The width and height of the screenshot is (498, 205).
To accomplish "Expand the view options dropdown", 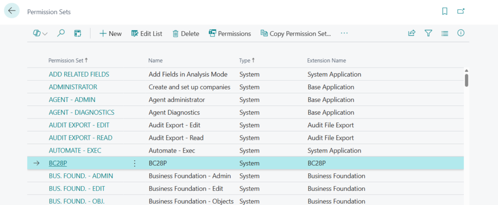I will pos(40,34).
